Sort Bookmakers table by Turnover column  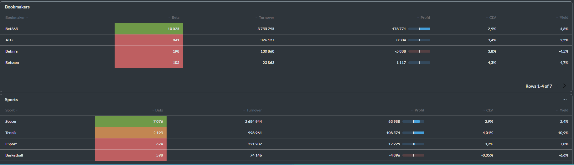pyautogui.click(x=266, y=18)
